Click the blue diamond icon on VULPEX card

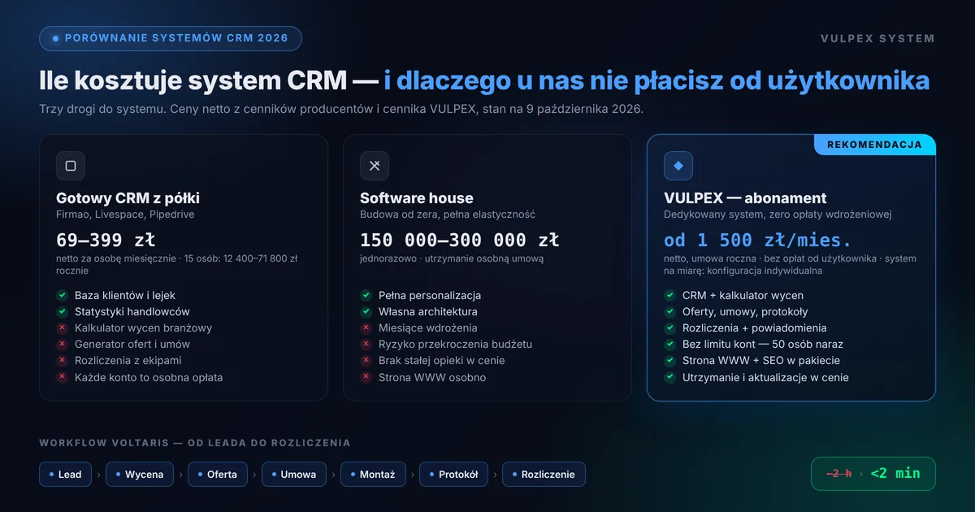tap(678, 166)
